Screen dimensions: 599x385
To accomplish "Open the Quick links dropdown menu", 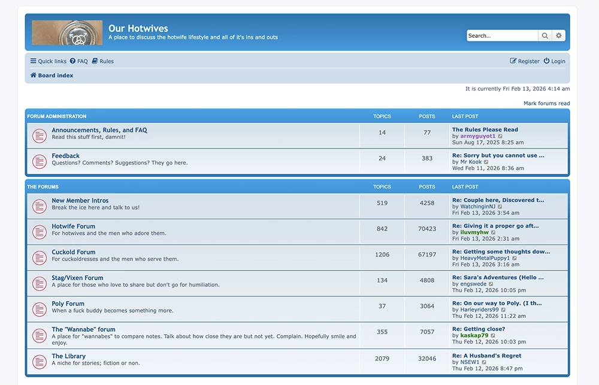I will point(48,60).
